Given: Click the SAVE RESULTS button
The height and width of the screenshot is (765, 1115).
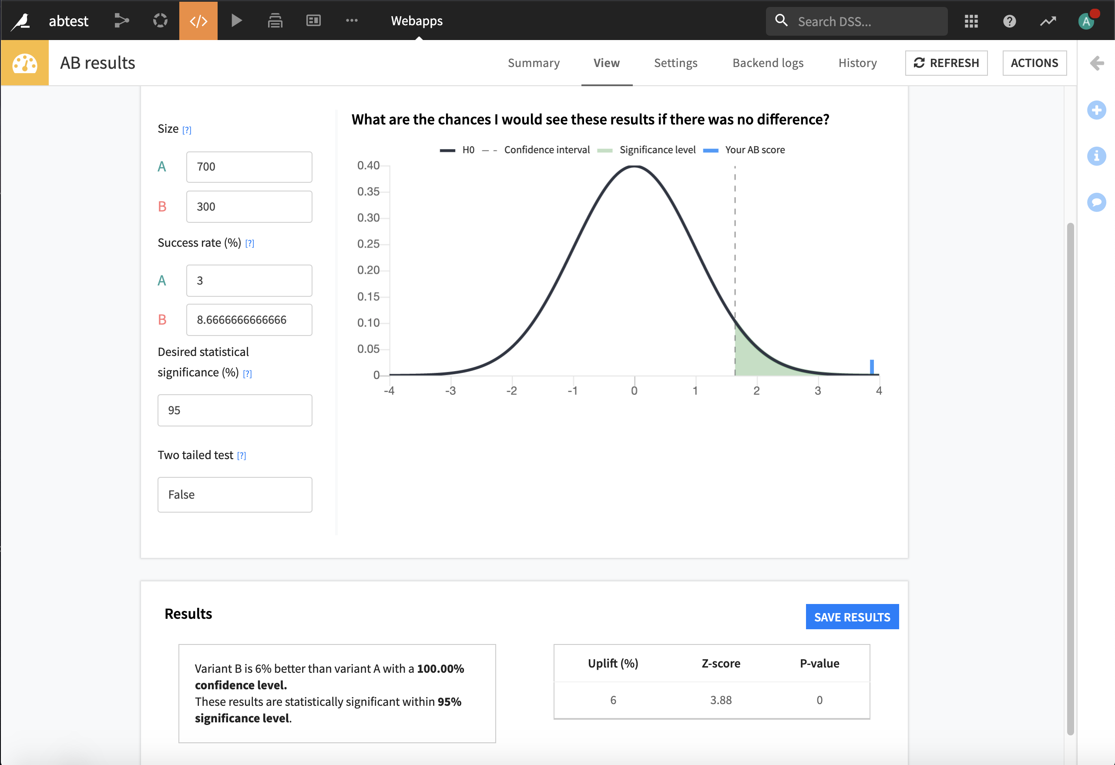Looking at the screenshot, I should tap(852, 617).
